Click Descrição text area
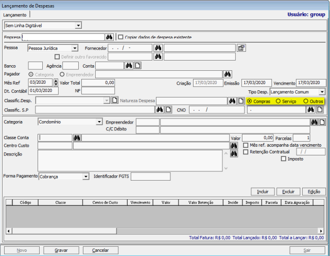 [130, 161]
